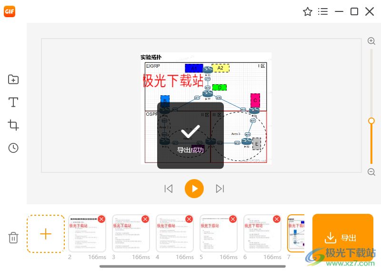Click the add folder icon in sidebar
The height and width of the screenshot is (271, 381).
[13, 80]
